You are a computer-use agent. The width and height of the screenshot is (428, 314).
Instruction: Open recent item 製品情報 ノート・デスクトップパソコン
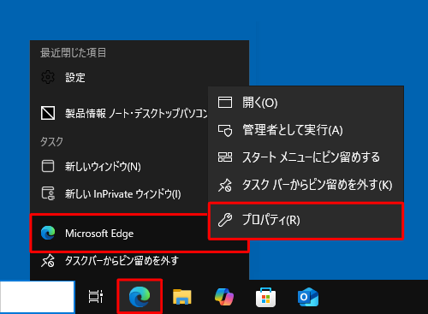click(119, 113)
